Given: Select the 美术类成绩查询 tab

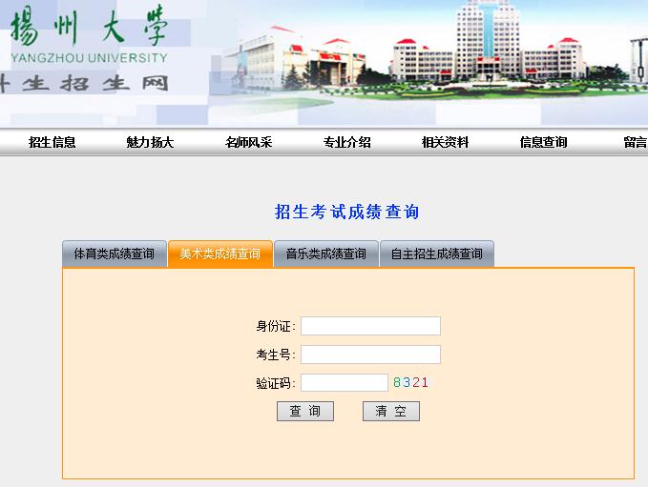Looking at the screenshot, I should (220, 254).
